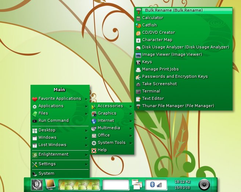The width and height of the screenshot is (241, 192).
Task: Choose Run Command from Main menu
Action: pos(60,120)
